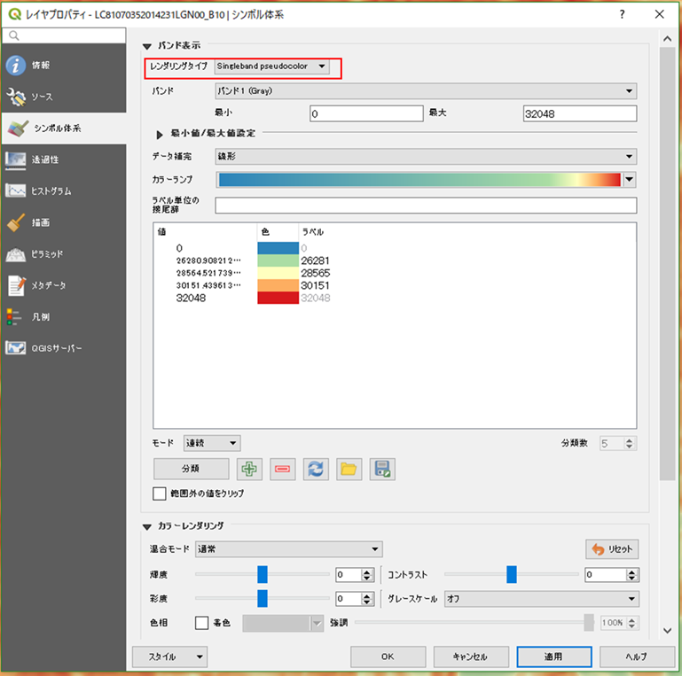Remove selected entry with red minus icon
Screen dimensions: 682x676
coord(283,470)
